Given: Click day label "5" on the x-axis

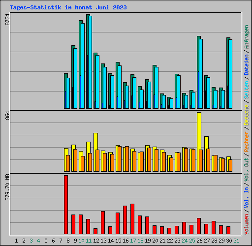Looking at the screenshot, I should point(46,241).
